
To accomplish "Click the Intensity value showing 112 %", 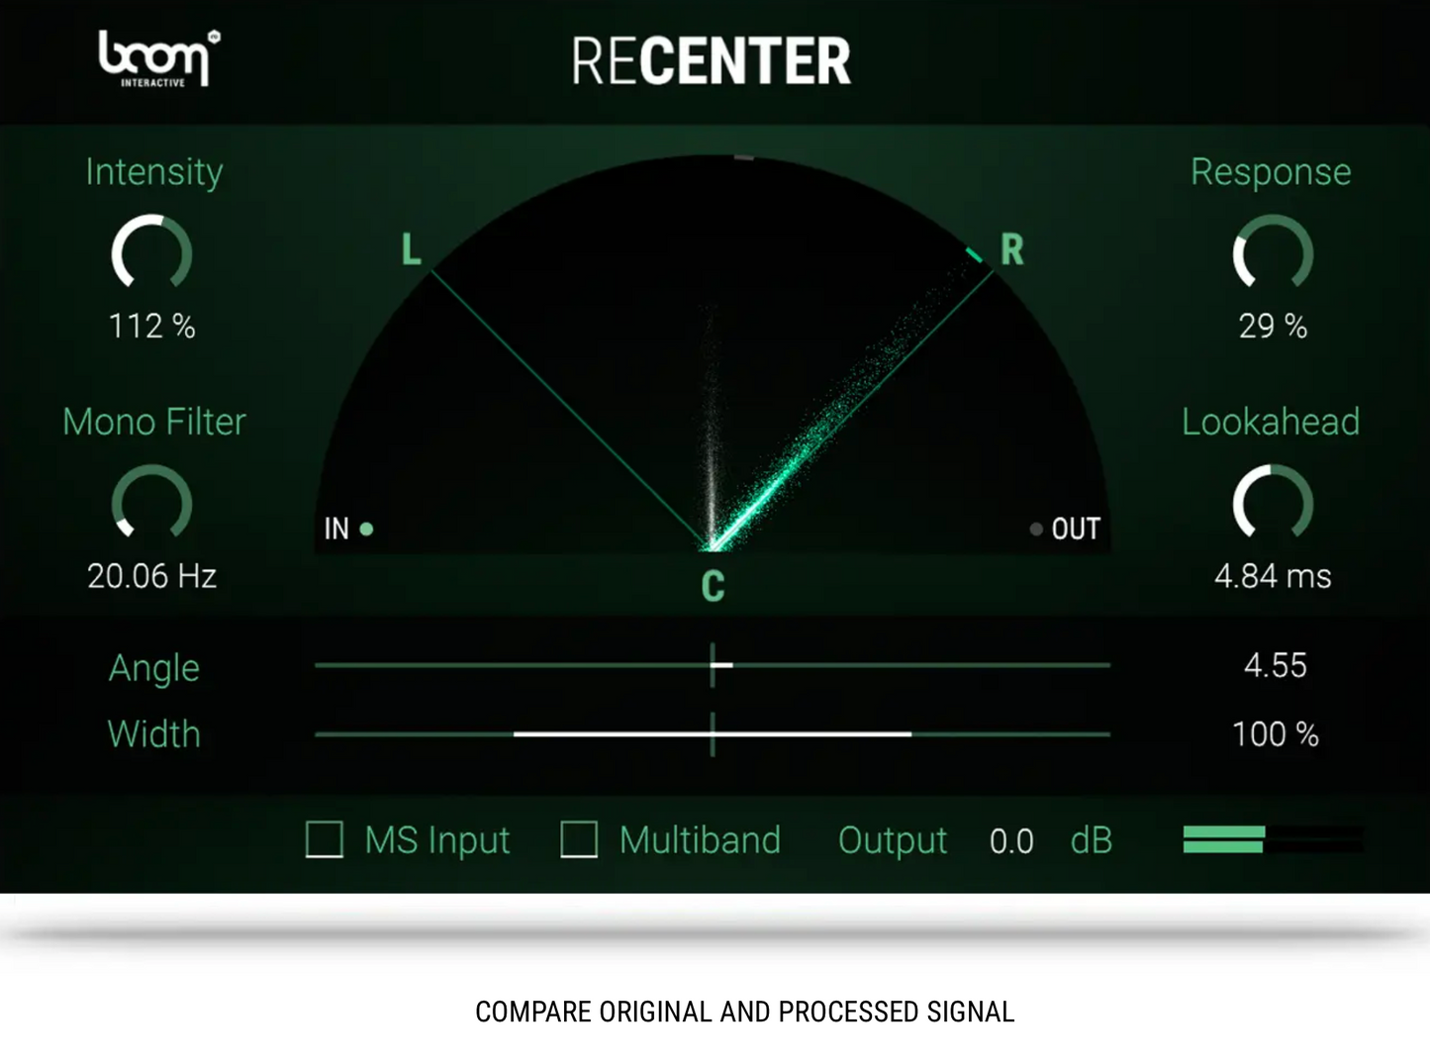I will pyautogui.click(x=150, y=325).
